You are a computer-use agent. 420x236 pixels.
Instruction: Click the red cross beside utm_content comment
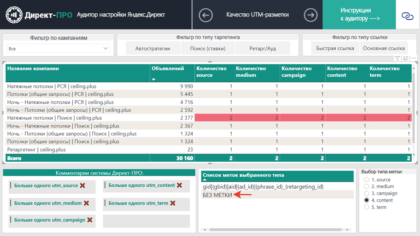(x=180, y=185)
